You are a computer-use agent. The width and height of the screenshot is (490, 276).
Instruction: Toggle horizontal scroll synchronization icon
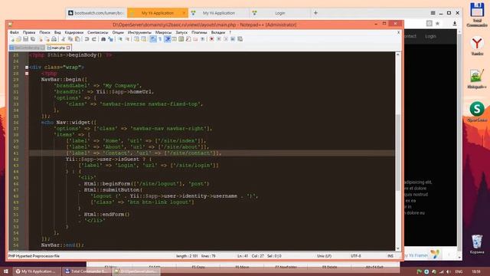[143, 39]
